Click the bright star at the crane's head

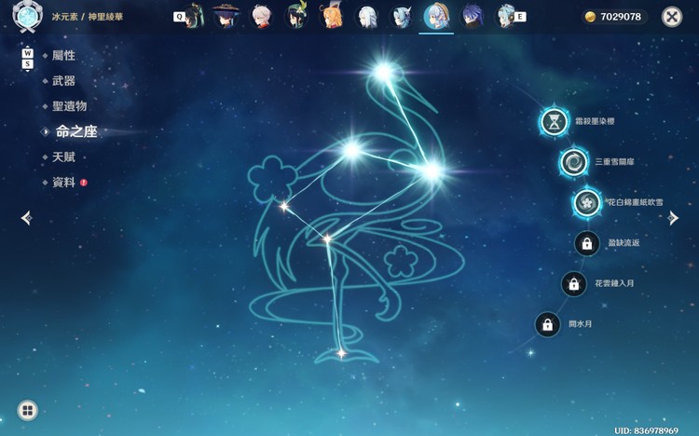point(383,72)
